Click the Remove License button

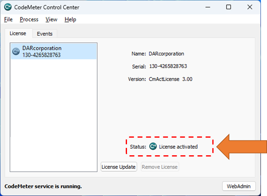(160, 167)
